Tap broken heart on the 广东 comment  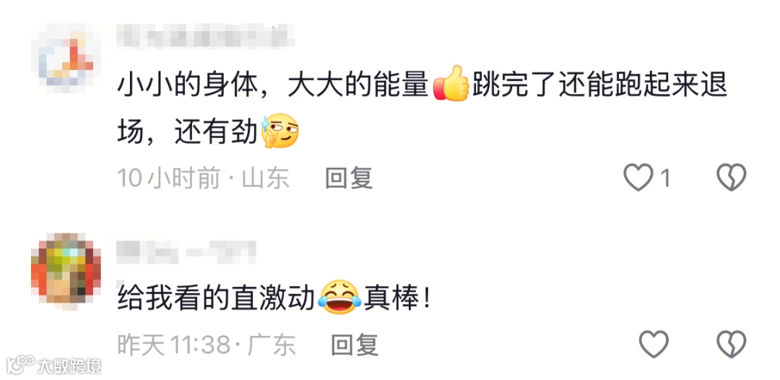[x=731, y=344]
